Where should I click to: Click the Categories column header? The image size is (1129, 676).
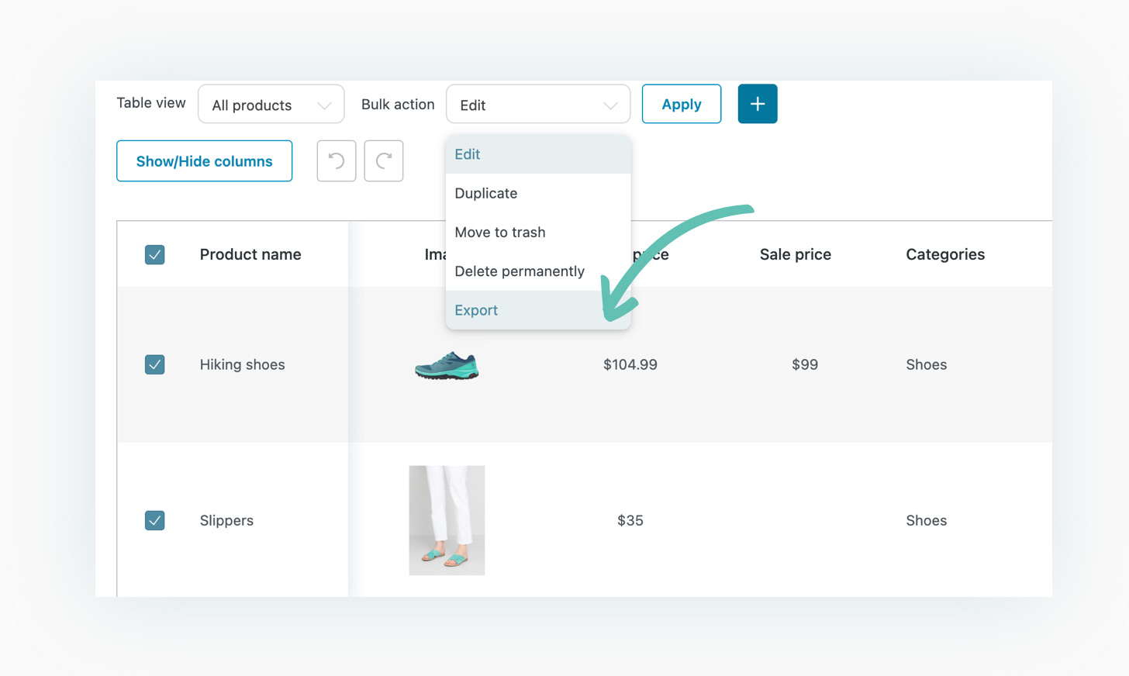coord(945,254)
